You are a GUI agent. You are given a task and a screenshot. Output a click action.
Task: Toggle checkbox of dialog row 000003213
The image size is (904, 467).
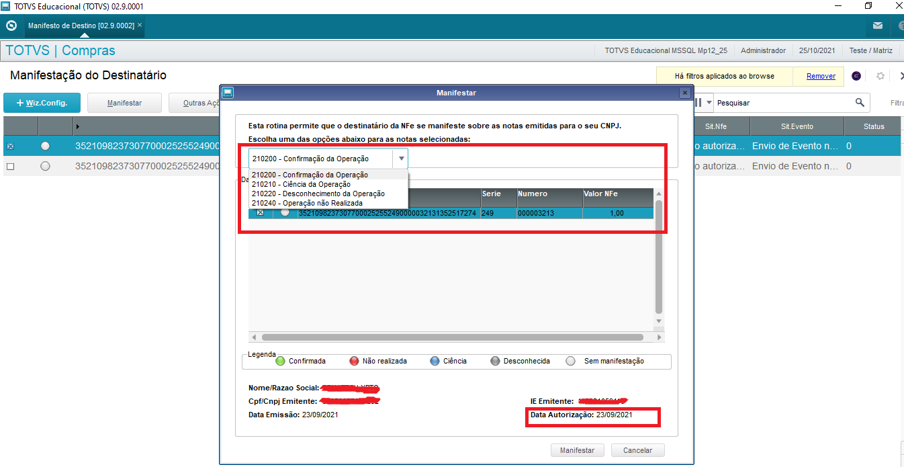click(261, 213)
